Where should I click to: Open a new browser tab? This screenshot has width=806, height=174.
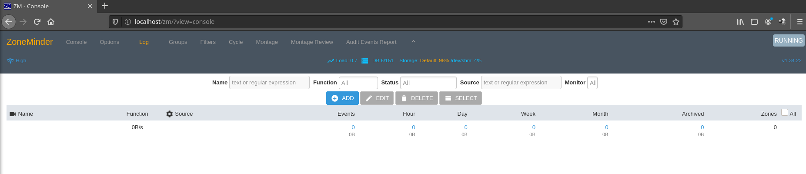[x=105, y=6]
